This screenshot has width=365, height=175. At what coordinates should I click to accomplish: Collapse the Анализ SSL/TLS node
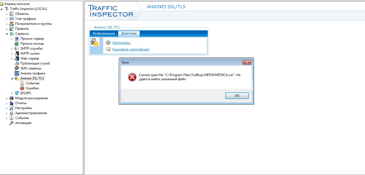pos(12,78)
